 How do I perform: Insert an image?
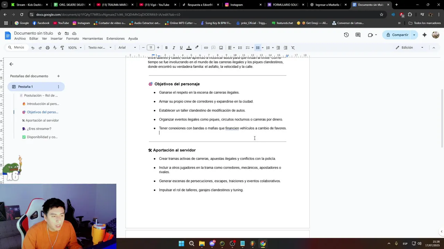point(221,48)
